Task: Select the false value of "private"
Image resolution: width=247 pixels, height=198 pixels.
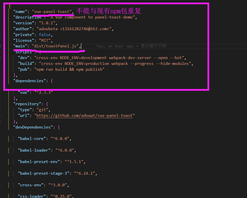Action: tap(44, 35)
